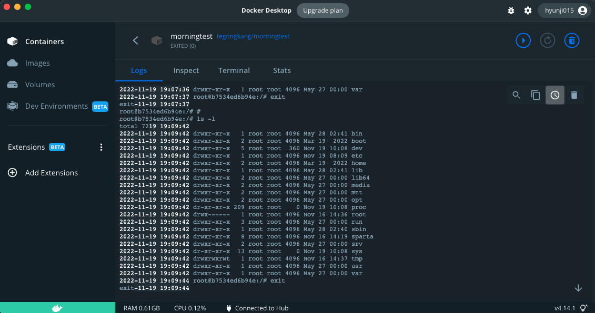This screenshot has height=313, width=595.
Task: Click the RAM 0.61GB indicator
Action: [142, 308]
